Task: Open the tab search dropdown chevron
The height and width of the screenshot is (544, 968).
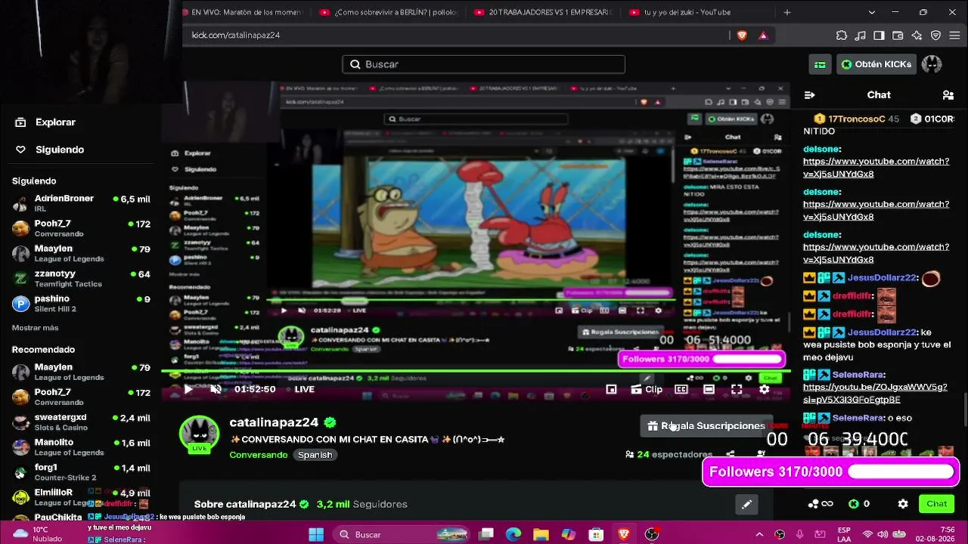Action: [x=872, y=12]
